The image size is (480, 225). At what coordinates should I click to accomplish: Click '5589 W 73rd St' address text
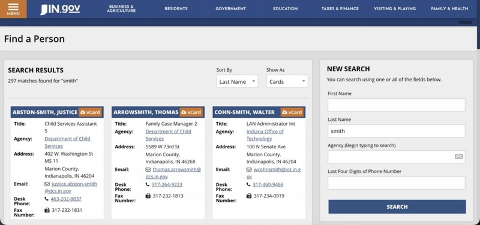[163, 147]
